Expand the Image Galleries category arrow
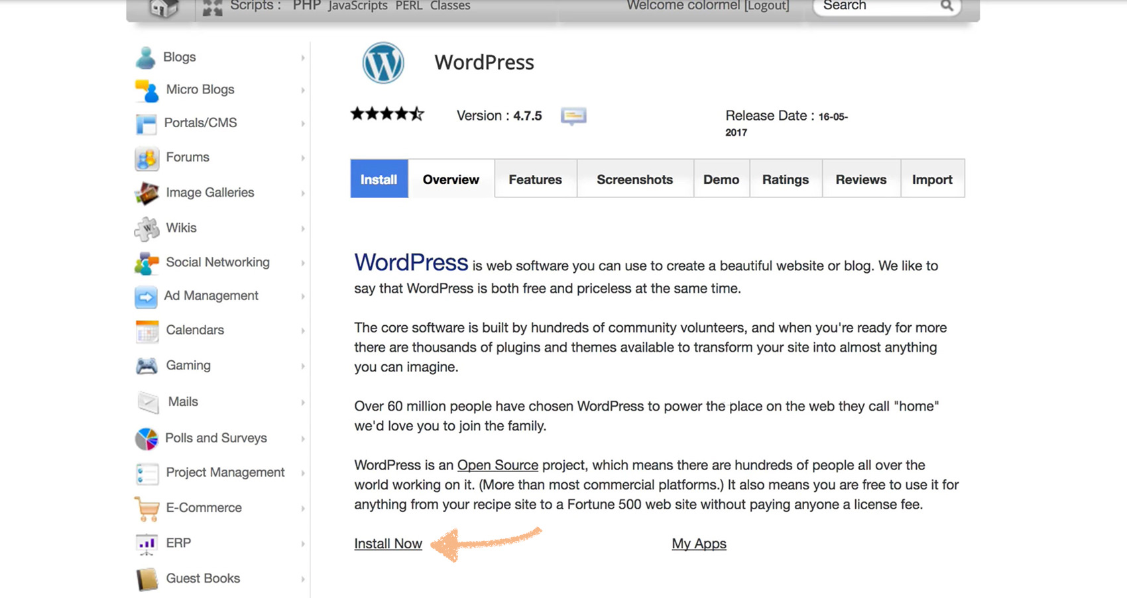The image size is (1127, 598). tap(303, 193)
